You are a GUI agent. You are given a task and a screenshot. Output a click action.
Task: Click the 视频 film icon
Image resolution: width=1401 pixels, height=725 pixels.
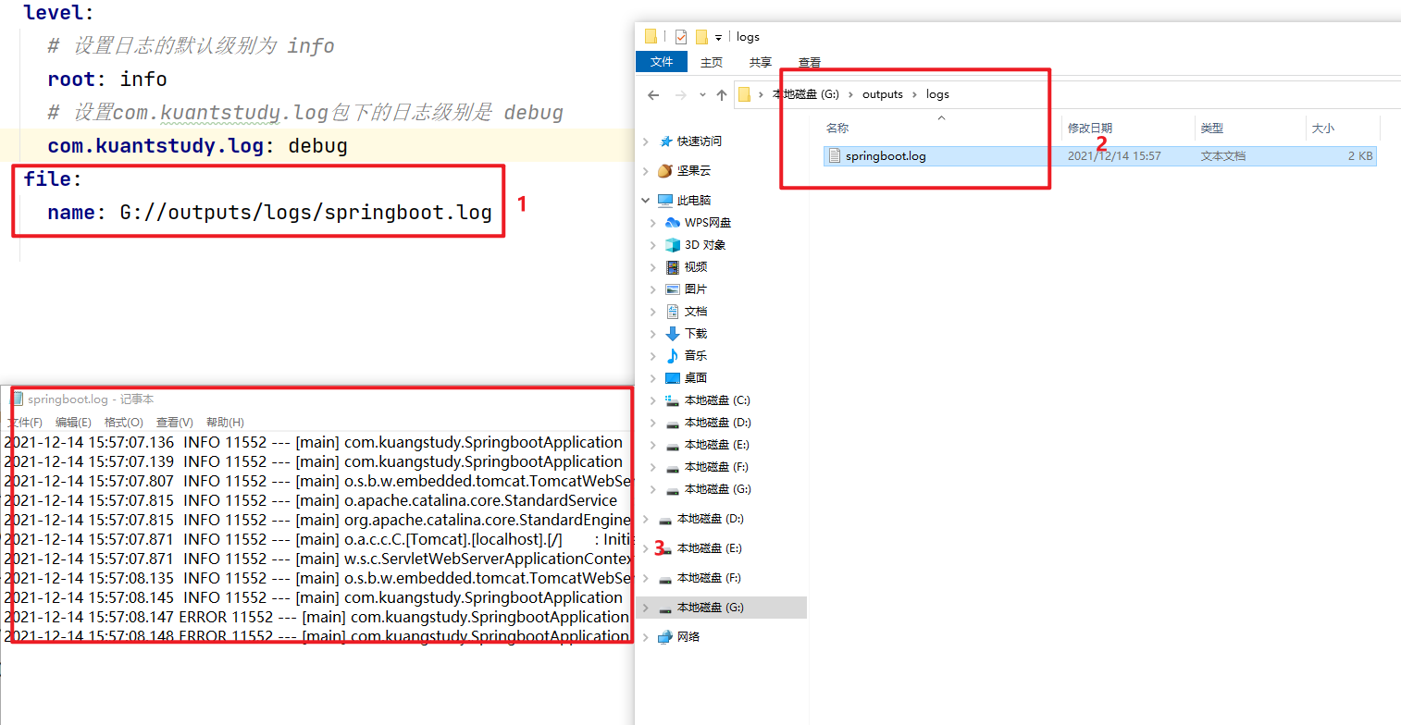point(673,267)
